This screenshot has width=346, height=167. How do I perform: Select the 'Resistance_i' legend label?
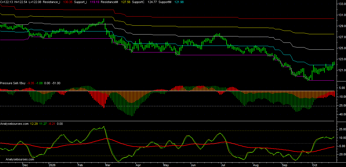click(52, 2)
